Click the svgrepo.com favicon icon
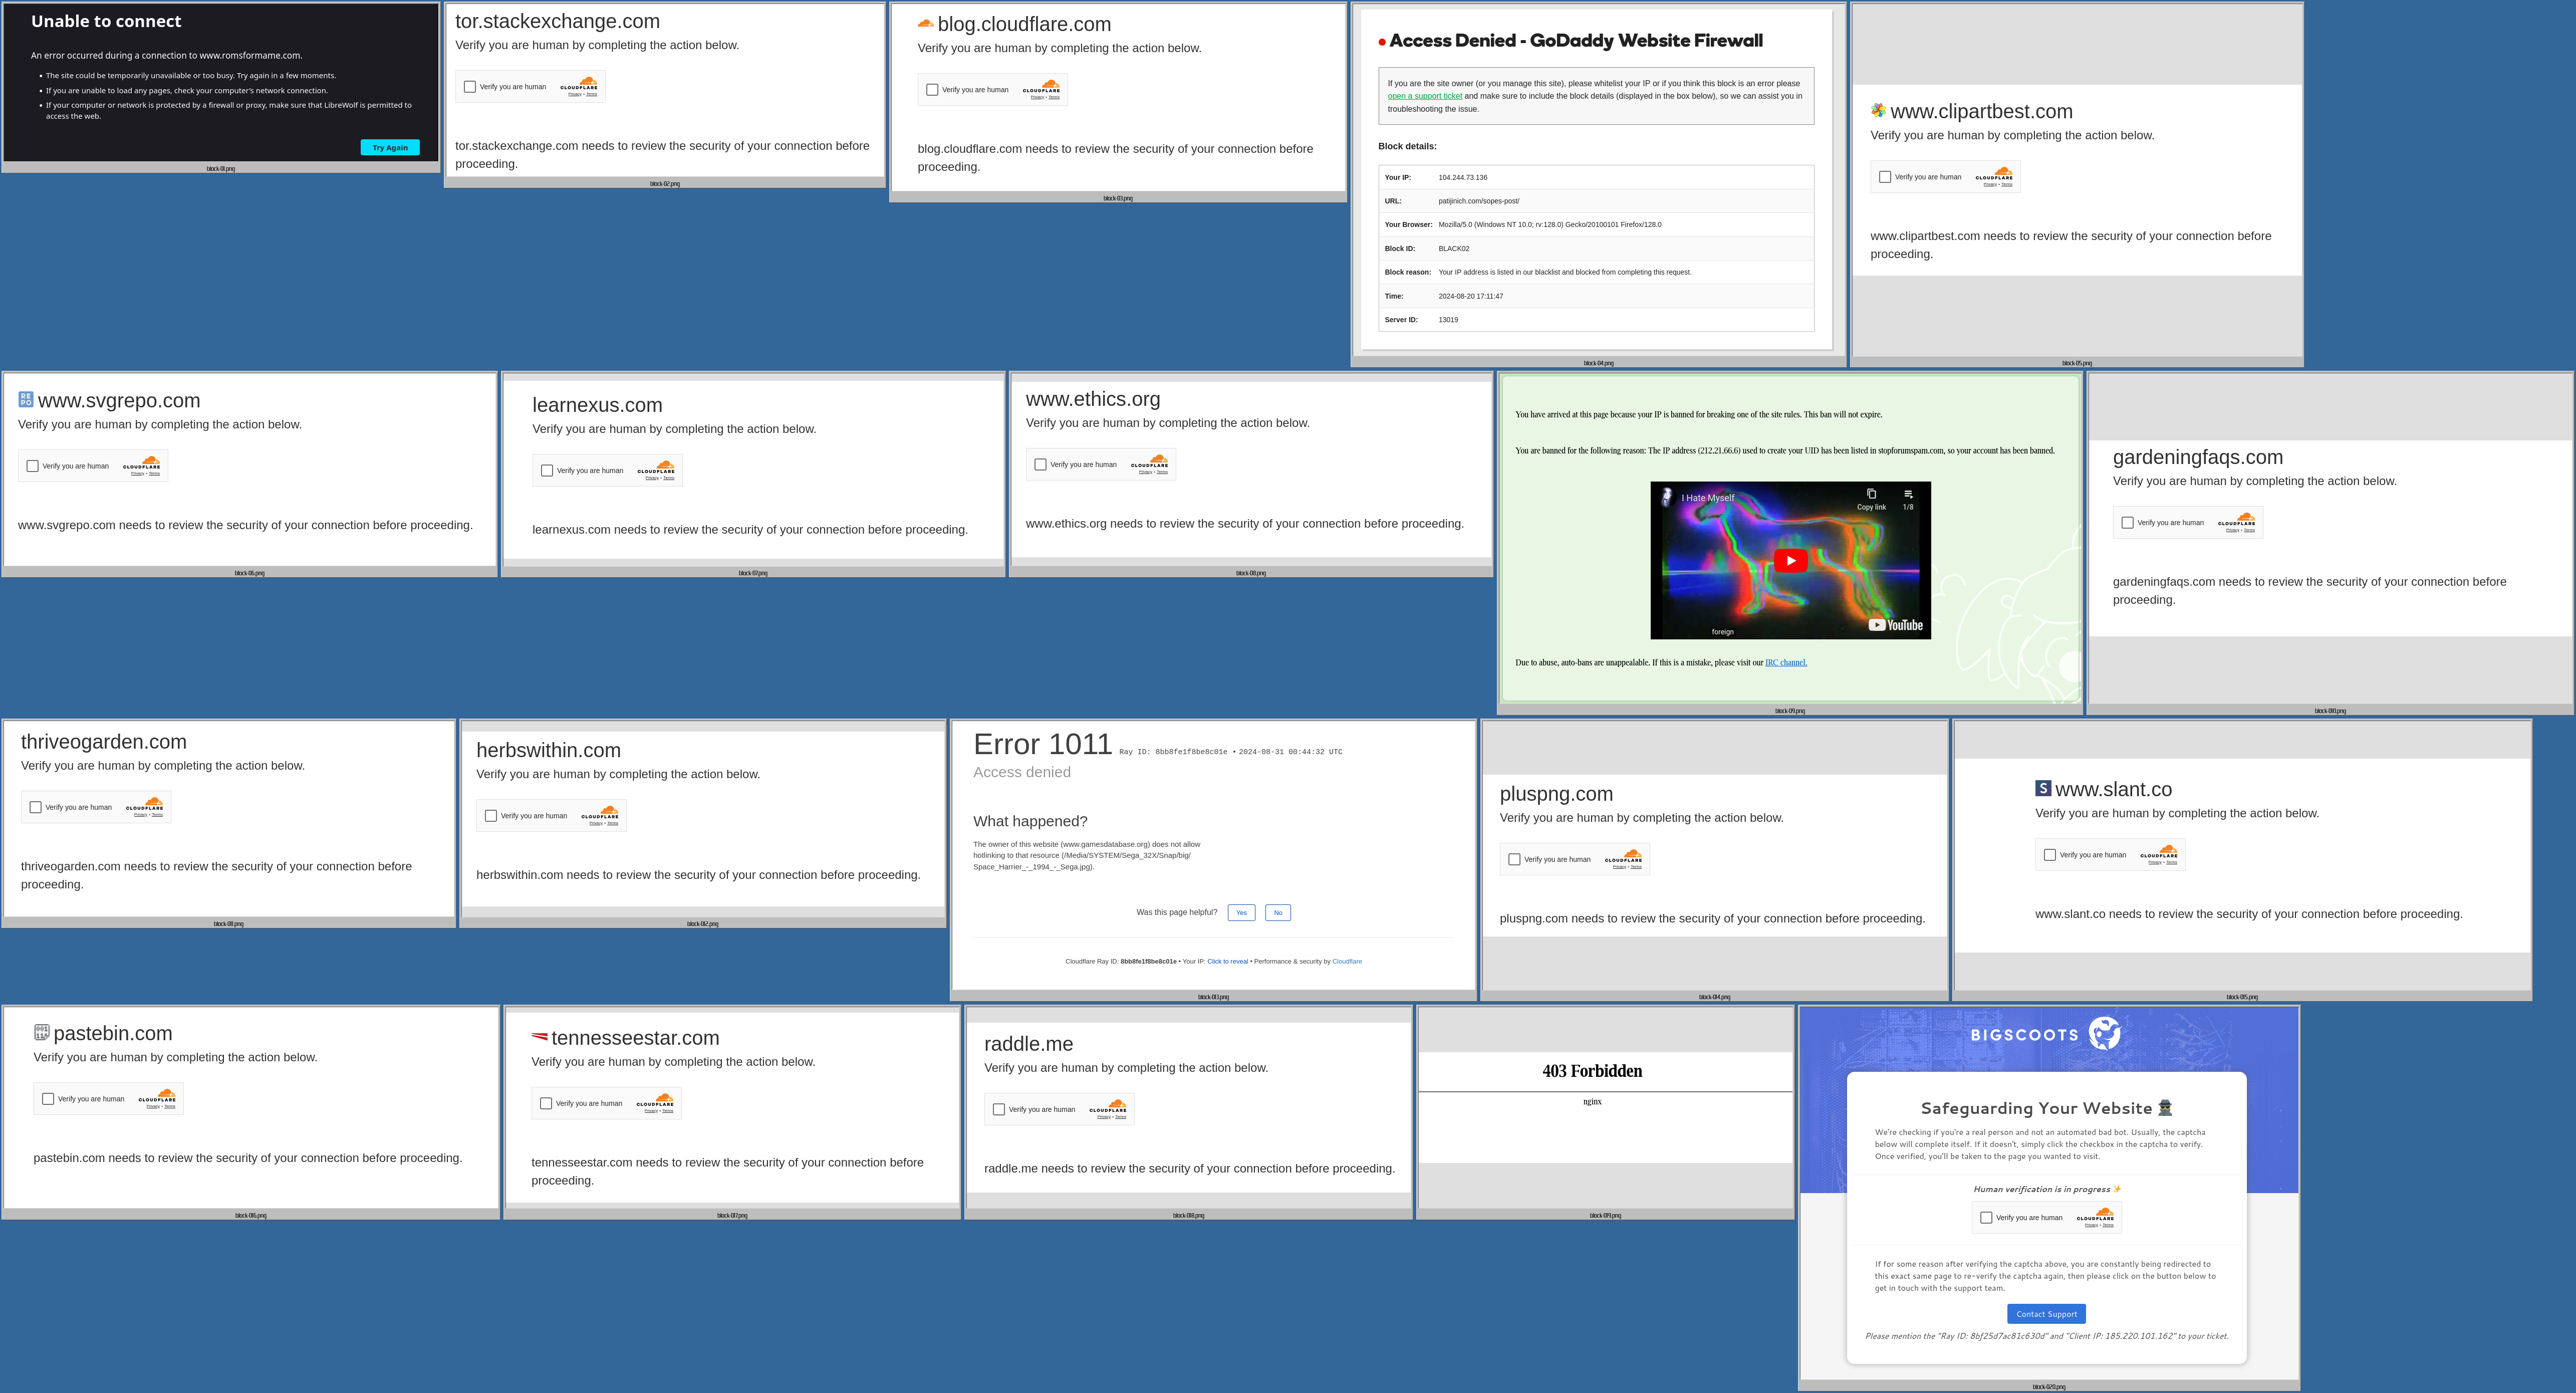Image resolution: width=2576 pixels, height=1393 pixels. click(x=26, y=400)
